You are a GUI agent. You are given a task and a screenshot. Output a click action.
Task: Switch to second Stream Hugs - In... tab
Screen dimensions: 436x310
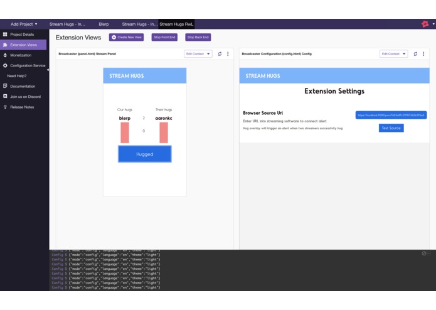[x=140, y=24]
